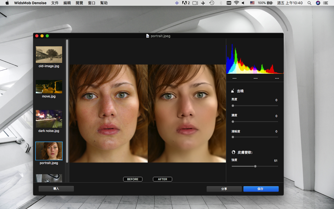Viewport: 334px width, 209px height.
Task: Click the AFTER view button
Action: 162,179
